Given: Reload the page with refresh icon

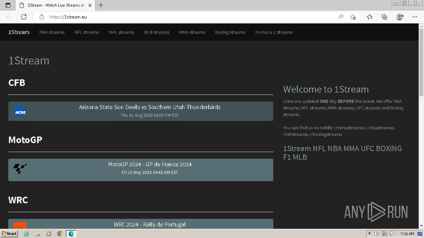Looking at the screenshot, I should point(24,17).
